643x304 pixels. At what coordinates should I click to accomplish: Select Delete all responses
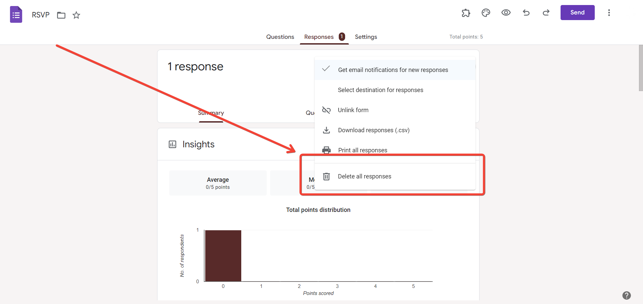(x=395, y=176)
